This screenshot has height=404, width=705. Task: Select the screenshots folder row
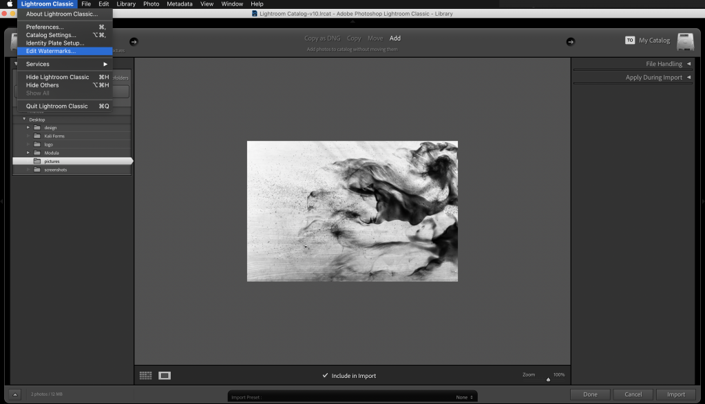point(72,170)
